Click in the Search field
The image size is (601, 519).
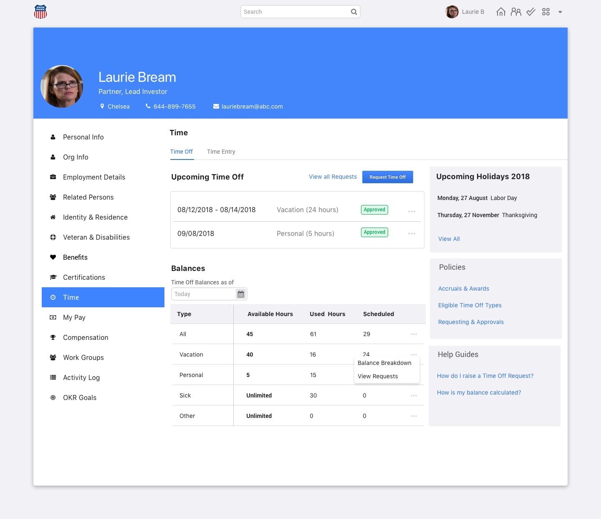click(x=300, y=12)
